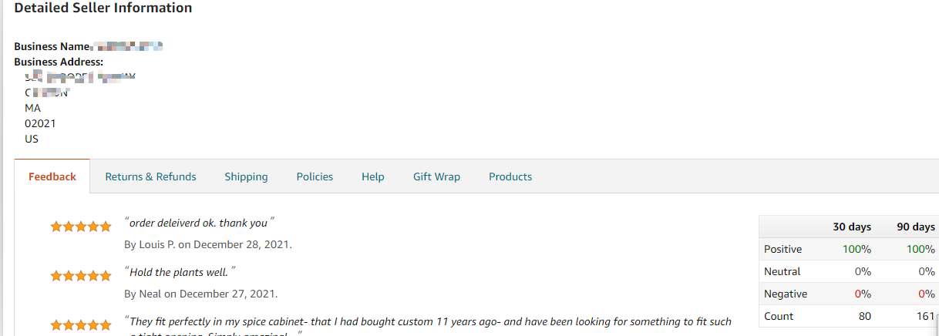Image resolution: width=939 pixels, height=336 pixels.
Task: Click the "90 days" column header
Action: (x=915, y=227)
